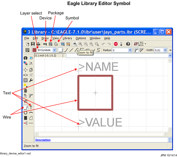Click the Zoom out magnifier icon
The width and height of the screenshot is (177, 157).
pyautogui.click(x=86, y=44)
